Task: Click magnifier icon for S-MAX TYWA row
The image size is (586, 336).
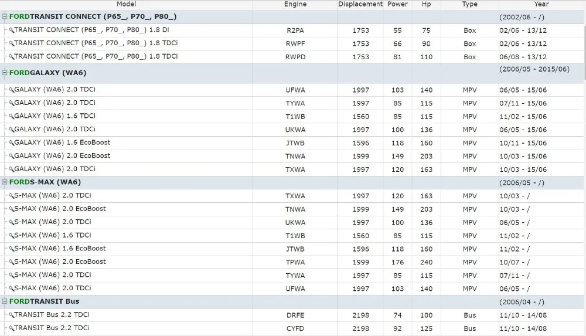Action: point(11,276)
